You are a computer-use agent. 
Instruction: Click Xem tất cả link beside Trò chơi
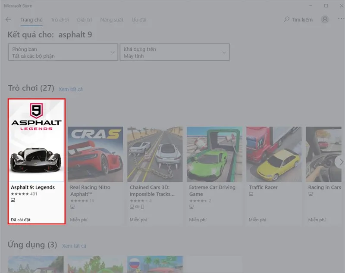point(70,89)
